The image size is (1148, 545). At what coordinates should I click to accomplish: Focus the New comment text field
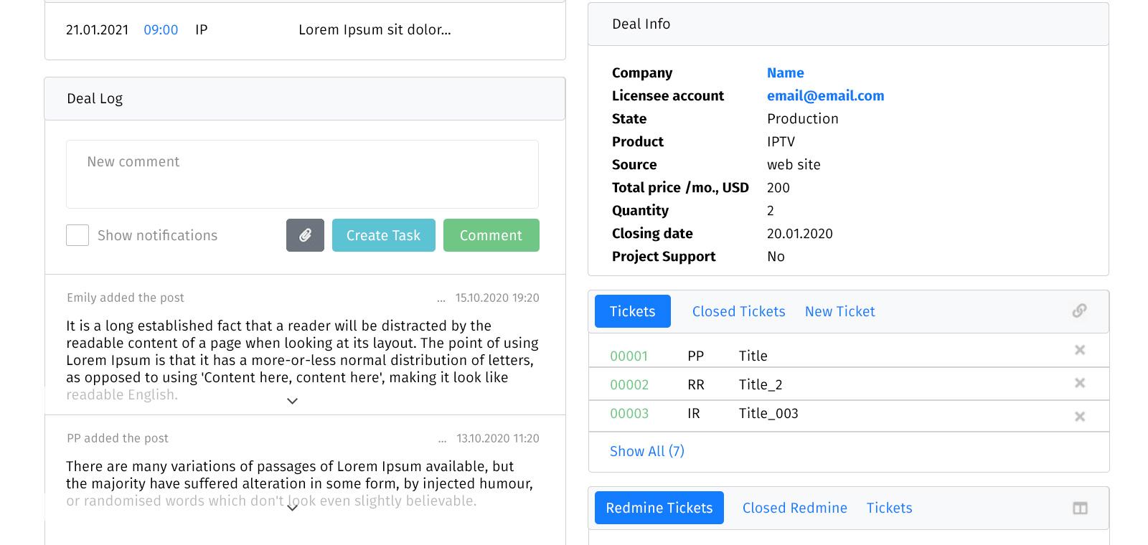tap(302, 174)
